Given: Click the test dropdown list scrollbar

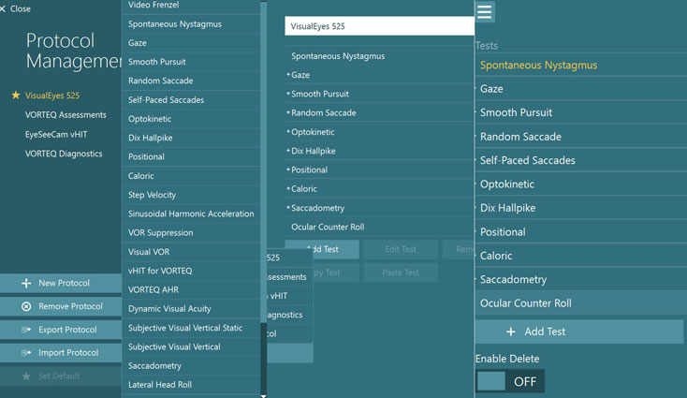Looking at the screenshot, I should [x=263, y=162].
